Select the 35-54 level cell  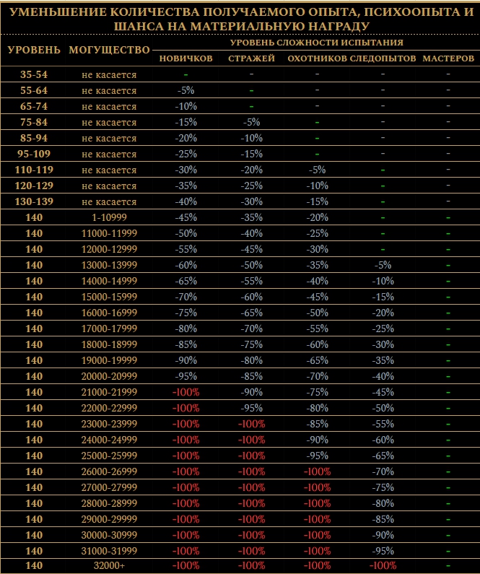pos(34,74)
